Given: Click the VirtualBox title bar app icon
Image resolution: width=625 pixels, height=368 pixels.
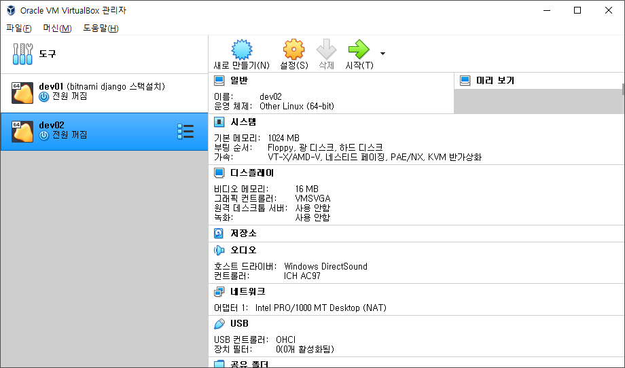Looking at the screenshot, I should pyautogui.click(x=11, y=10).
